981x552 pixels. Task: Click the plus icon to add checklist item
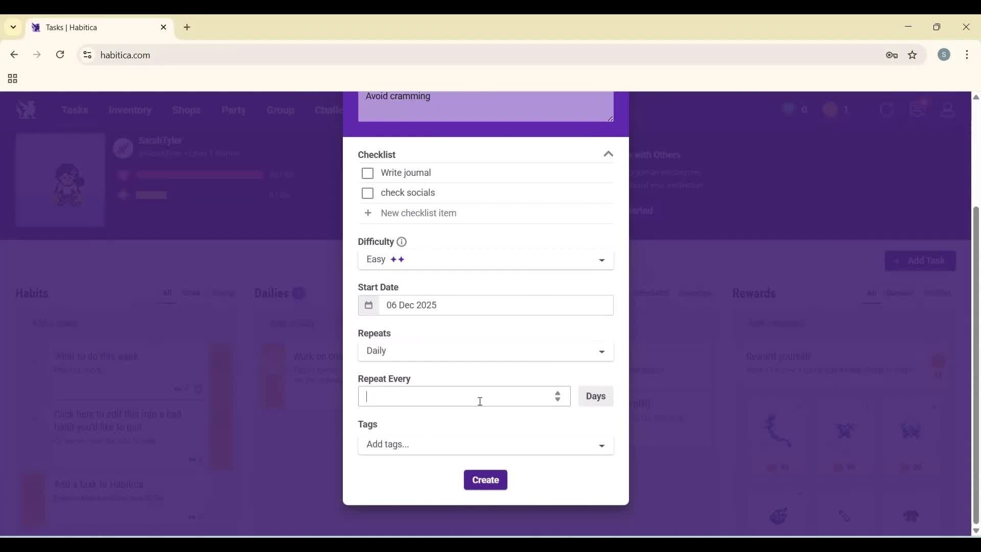(x=369, y=213)
